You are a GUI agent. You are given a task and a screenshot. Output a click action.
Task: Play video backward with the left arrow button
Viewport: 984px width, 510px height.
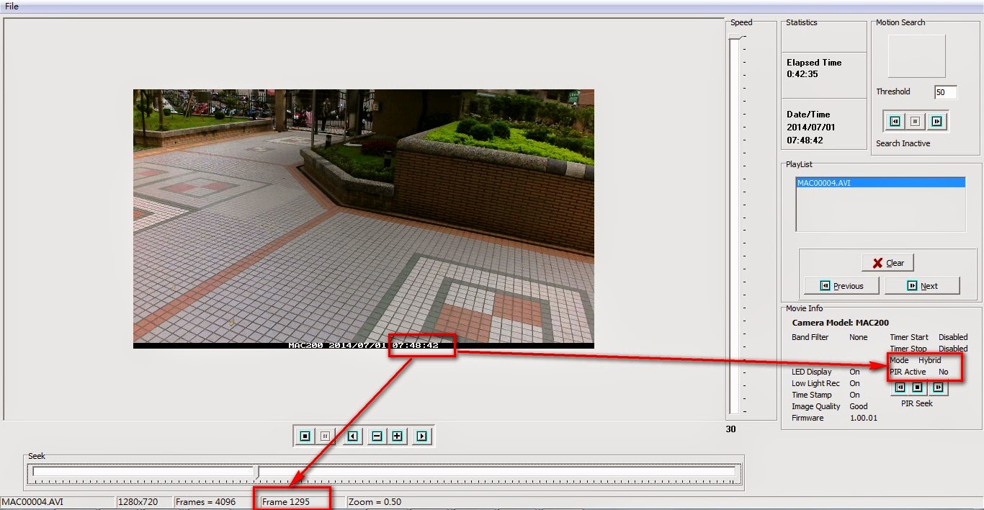pyautogui.click(x=352, y=436)
